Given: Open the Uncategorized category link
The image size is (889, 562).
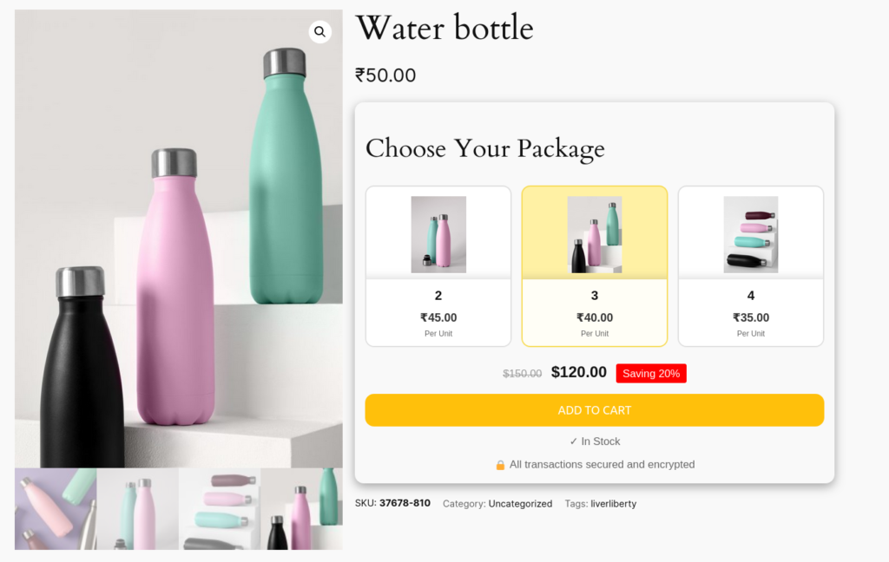Looking at the screenshot, I should coord(520,504).
